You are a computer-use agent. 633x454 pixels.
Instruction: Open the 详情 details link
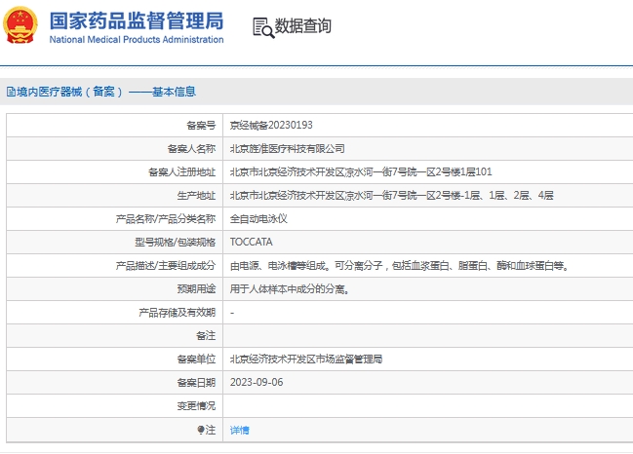click(x=239, y=431)
